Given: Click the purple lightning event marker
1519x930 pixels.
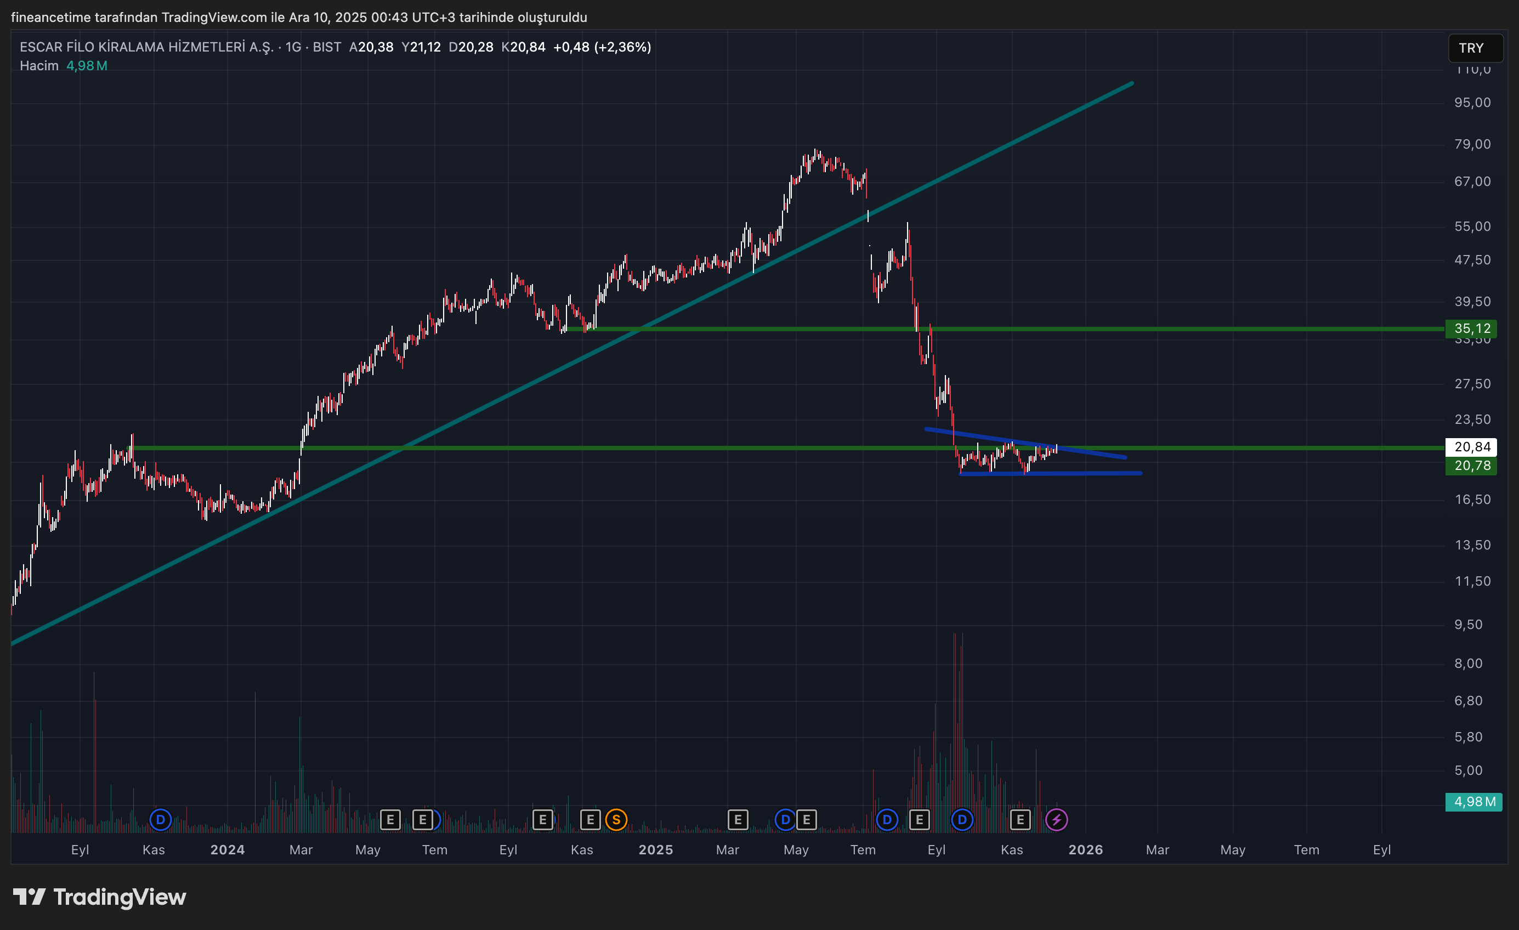Looking at the screenshot, I should [x=1056, y=820].
